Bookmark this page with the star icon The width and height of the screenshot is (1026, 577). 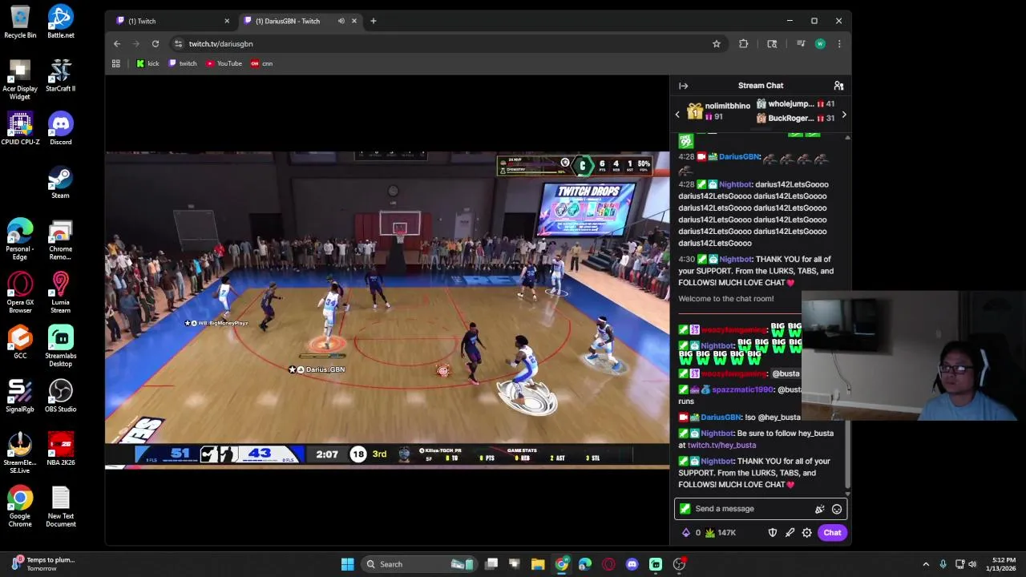click(717, 44)
